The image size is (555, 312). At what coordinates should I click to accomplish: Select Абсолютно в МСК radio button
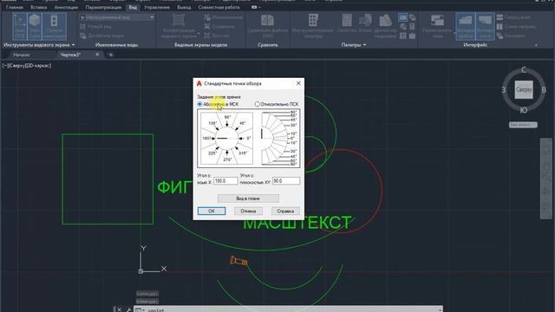click(x=199, y=104)
